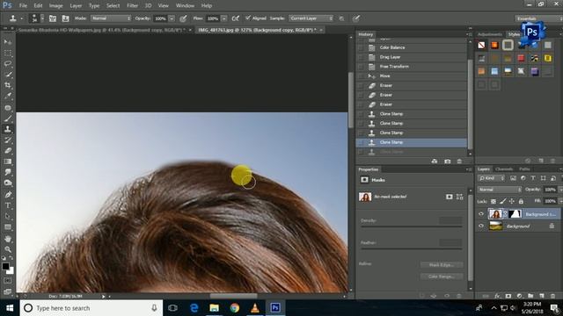Open Chrome from the taskbar

[x=235, y=308]
